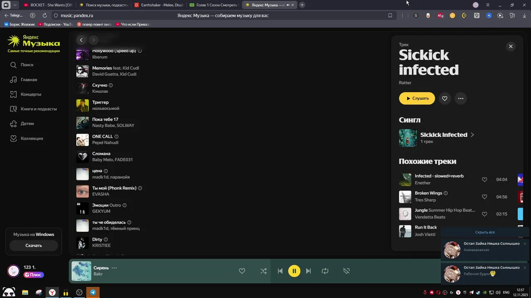Switch to Голяк 1 Сезон tab
The width and height of the screenshot is (531, 298).
[214, 5]
